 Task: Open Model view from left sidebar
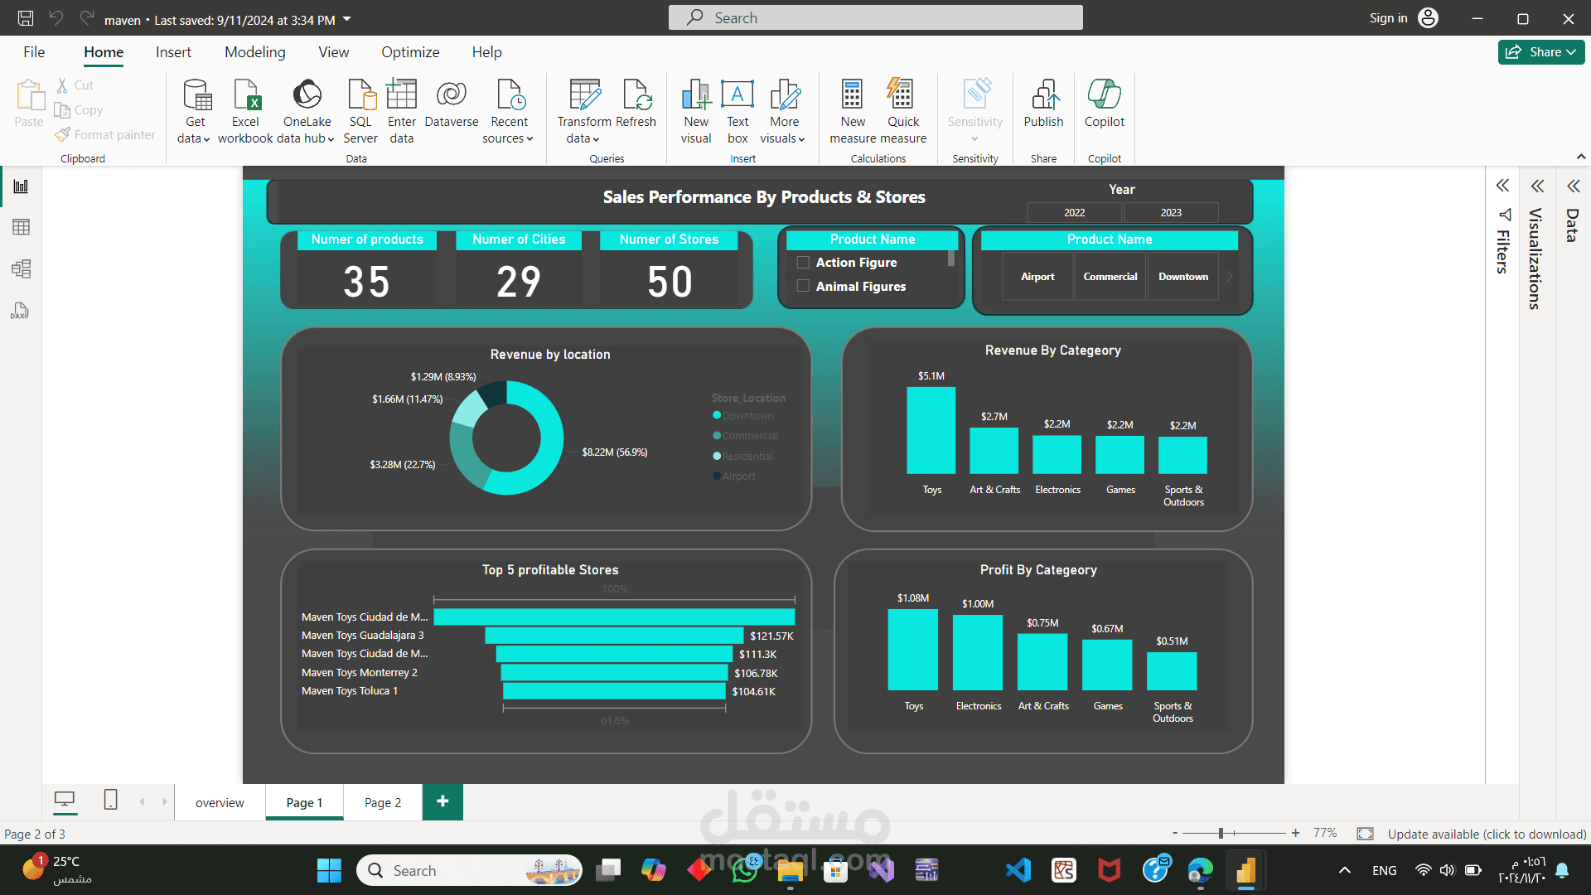pos(22,268)
